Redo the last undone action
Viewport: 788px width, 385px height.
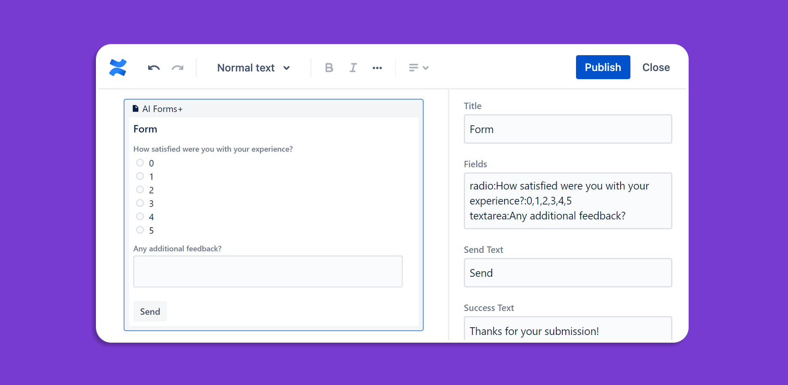[x=178, y=68]
